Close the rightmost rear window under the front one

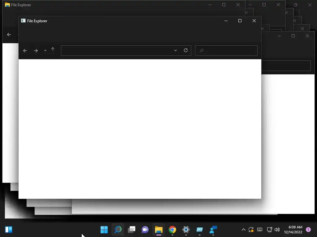307,36
